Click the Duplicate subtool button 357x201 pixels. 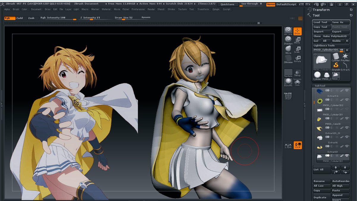coord(321,197)
